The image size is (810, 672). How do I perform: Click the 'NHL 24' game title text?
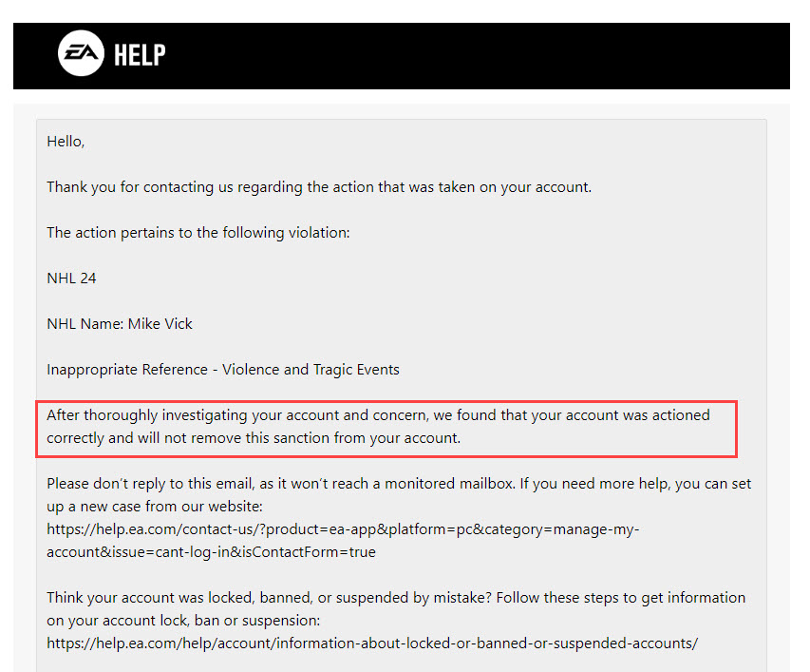tap(71, 278)
